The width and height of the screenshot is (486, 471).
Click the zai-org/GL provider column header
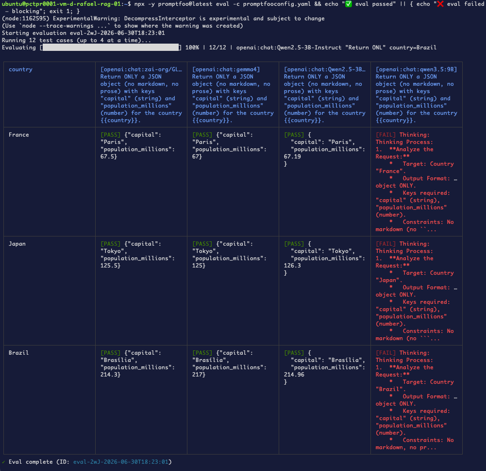tap(141, 94)
